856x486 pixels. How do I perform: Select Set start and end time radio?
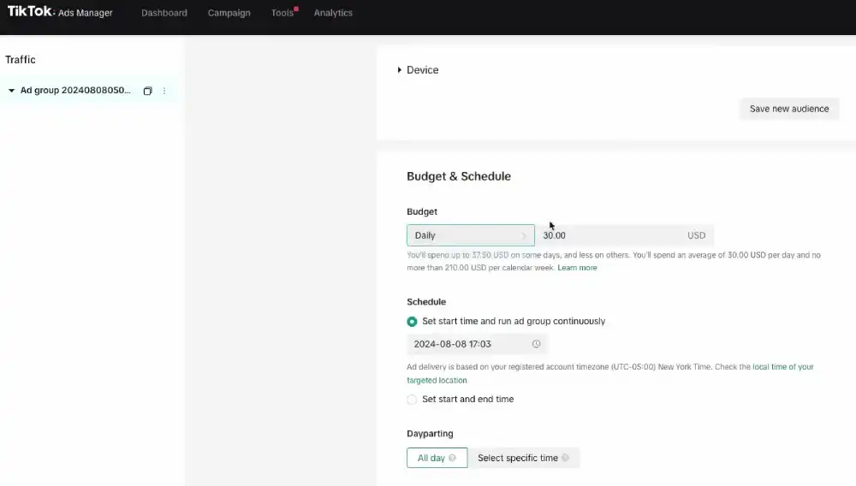coord(413,400)
